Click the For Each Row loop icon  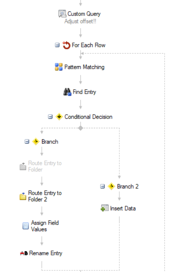pos(66,45)
